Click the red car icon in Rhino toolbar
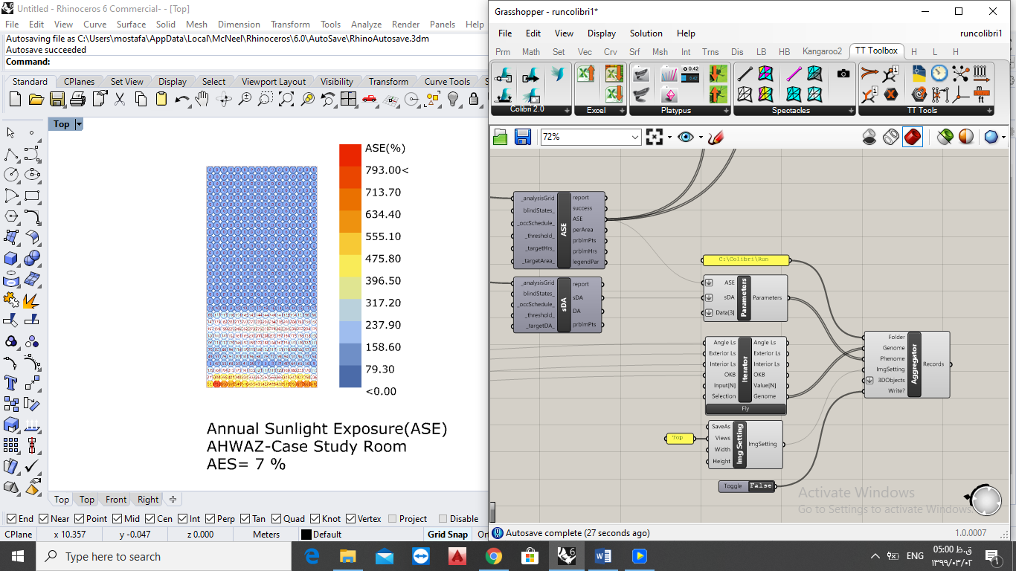The width and height of the screenshot is (1016, 571). click(369, 99)
